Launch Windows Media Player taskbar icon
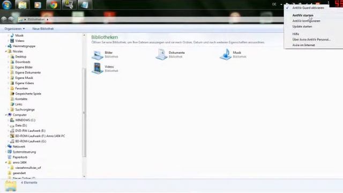 [x=38, y=5]
